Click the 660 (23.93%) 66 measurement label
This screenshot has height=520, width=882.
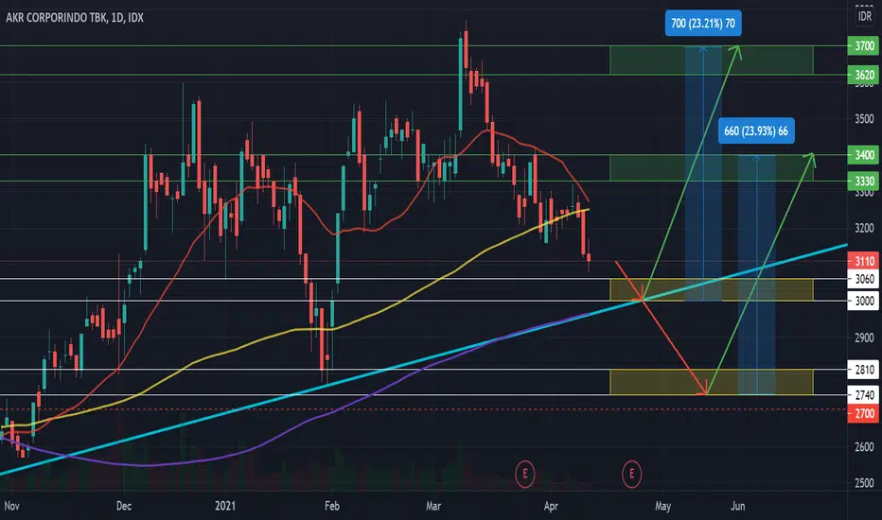[x=756, y=131]
